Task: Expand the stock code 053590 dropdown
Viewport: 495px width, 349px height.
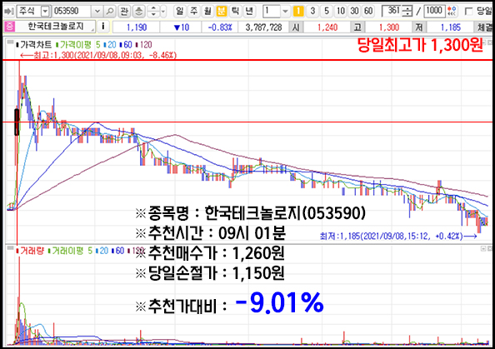Action: click(x=97, y=12)
